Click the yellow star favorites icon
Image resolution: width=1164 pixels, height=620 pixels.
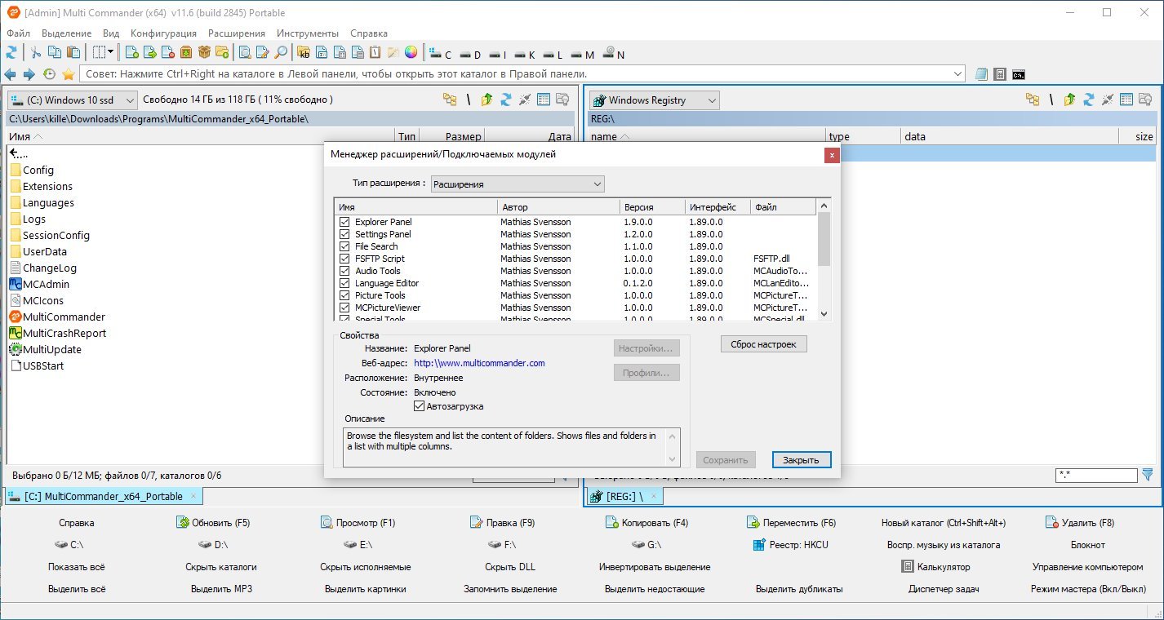point(69,74)
